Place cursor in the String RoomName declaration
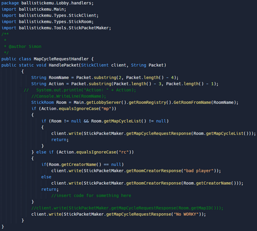This screenshot has height=231, width=257. (x=105, y=78)
